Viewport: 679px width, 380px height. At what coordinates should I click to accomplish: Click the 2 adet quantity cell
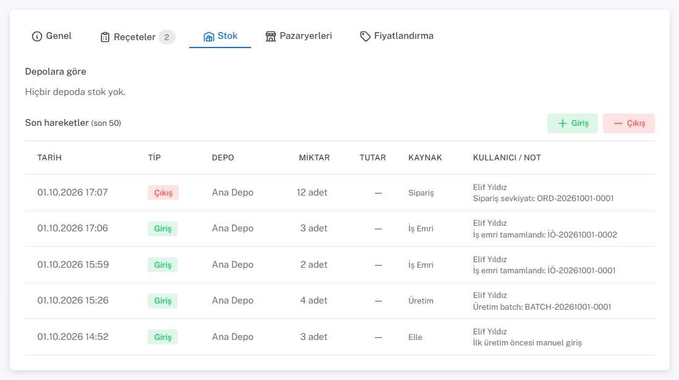coord(314,265)
